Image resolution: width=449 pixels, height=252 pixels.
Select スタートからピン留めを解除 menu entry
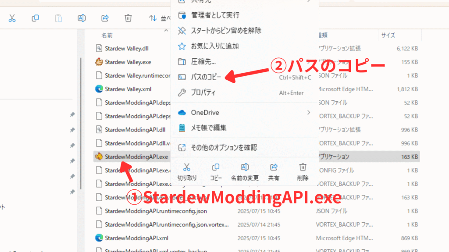(245, 31)
